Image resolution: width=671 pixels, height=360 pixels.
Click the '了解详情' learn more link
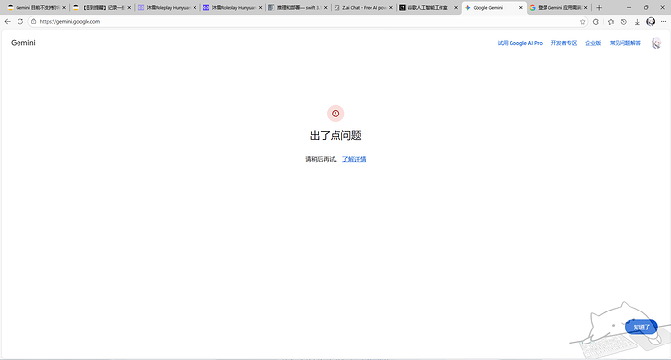click(x=354, y=159)
